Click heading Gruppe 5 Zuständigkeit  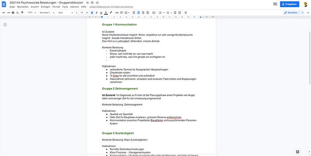pos(118,133)
